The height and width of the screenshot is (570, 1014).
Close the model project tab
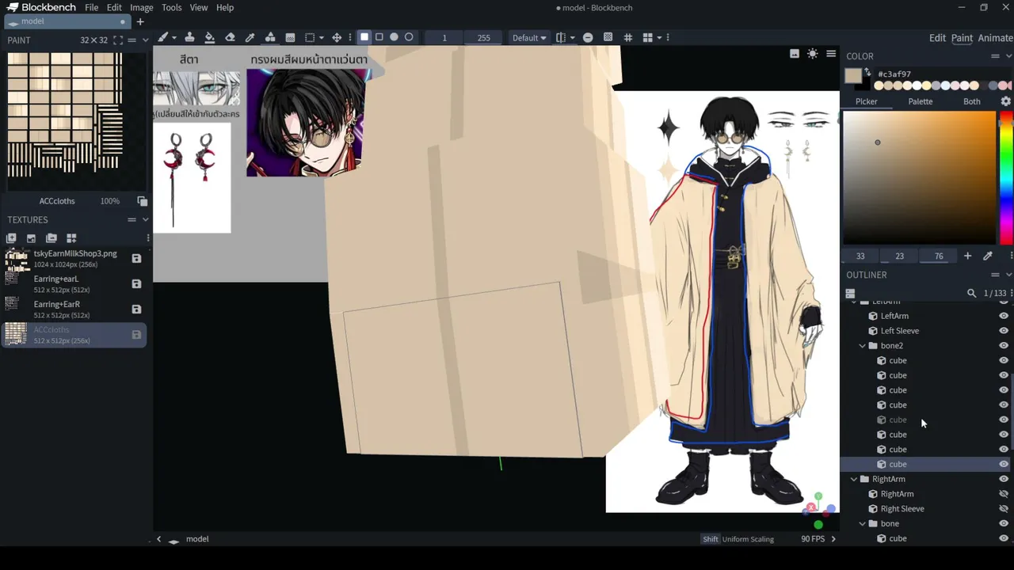click(122, 21)
